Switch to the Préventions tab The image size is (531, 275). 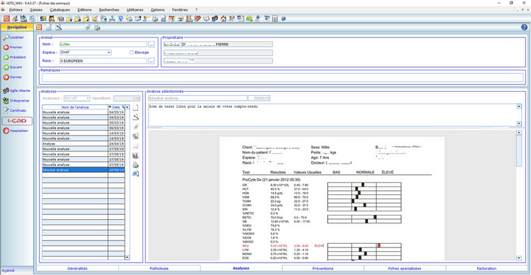[323, 268]
